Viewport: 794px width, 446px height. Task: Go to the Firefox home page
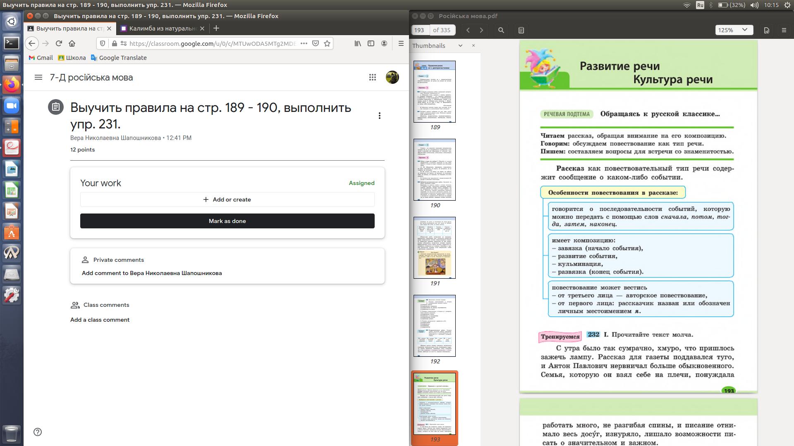(x=72, y=43)
